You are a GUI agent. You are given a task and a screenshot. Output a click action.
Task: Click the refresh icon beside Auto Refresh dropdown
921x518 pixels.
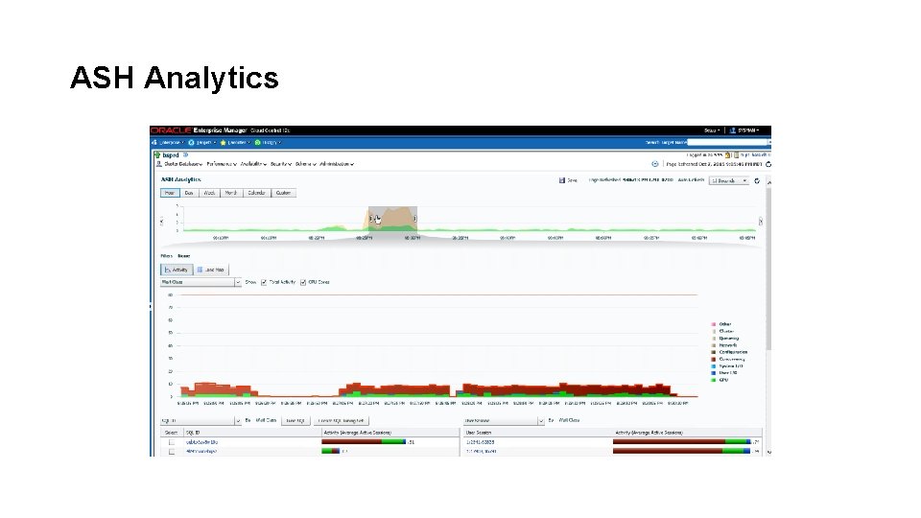[x=757, y=181]
